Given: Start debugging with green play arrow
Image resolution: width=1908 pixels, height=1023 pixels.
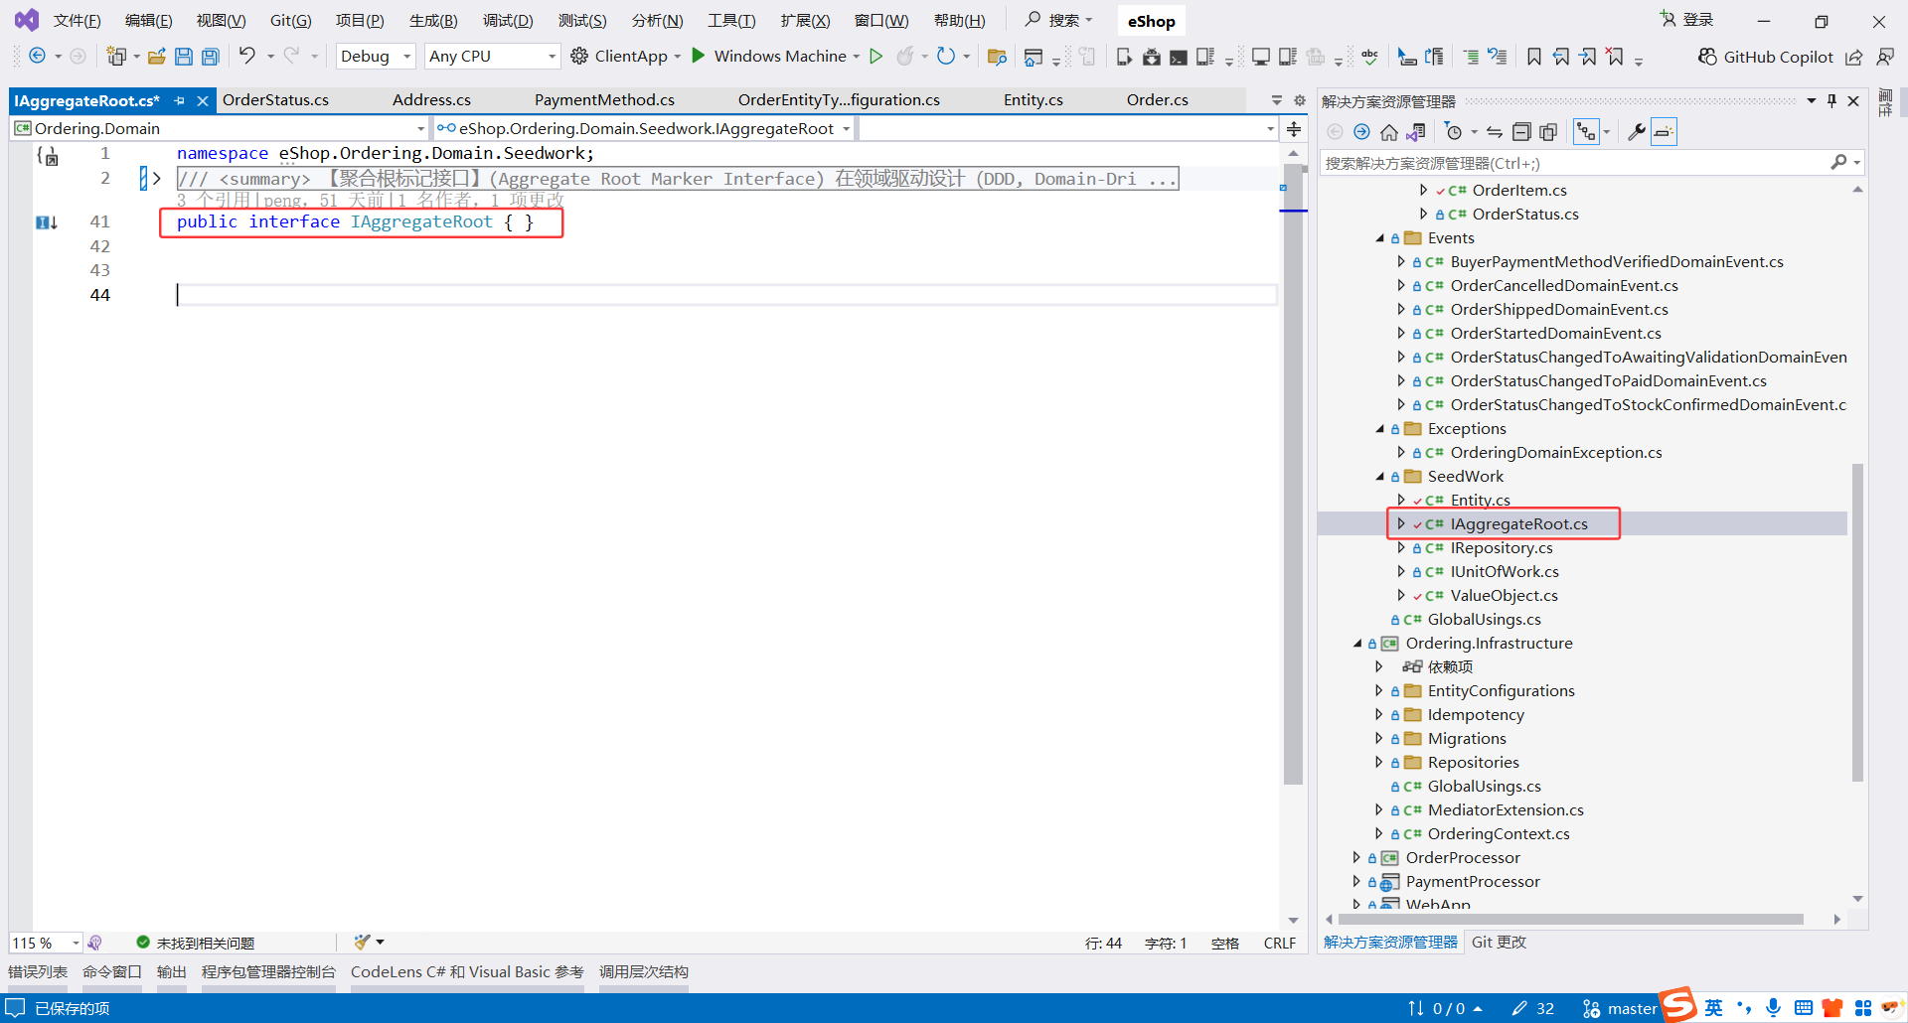Looking at the screenshot, I should click(x=699, y=56).
